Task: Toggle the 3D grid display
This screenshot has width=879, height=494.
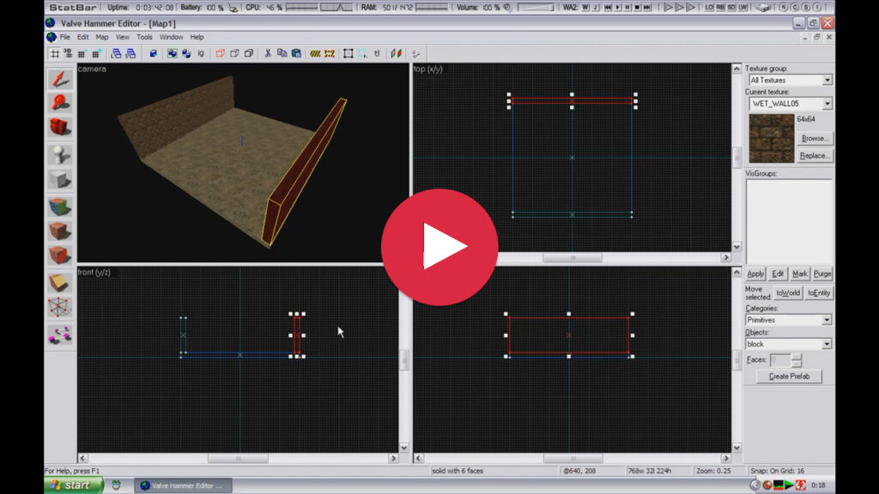Action: point(68,53)
